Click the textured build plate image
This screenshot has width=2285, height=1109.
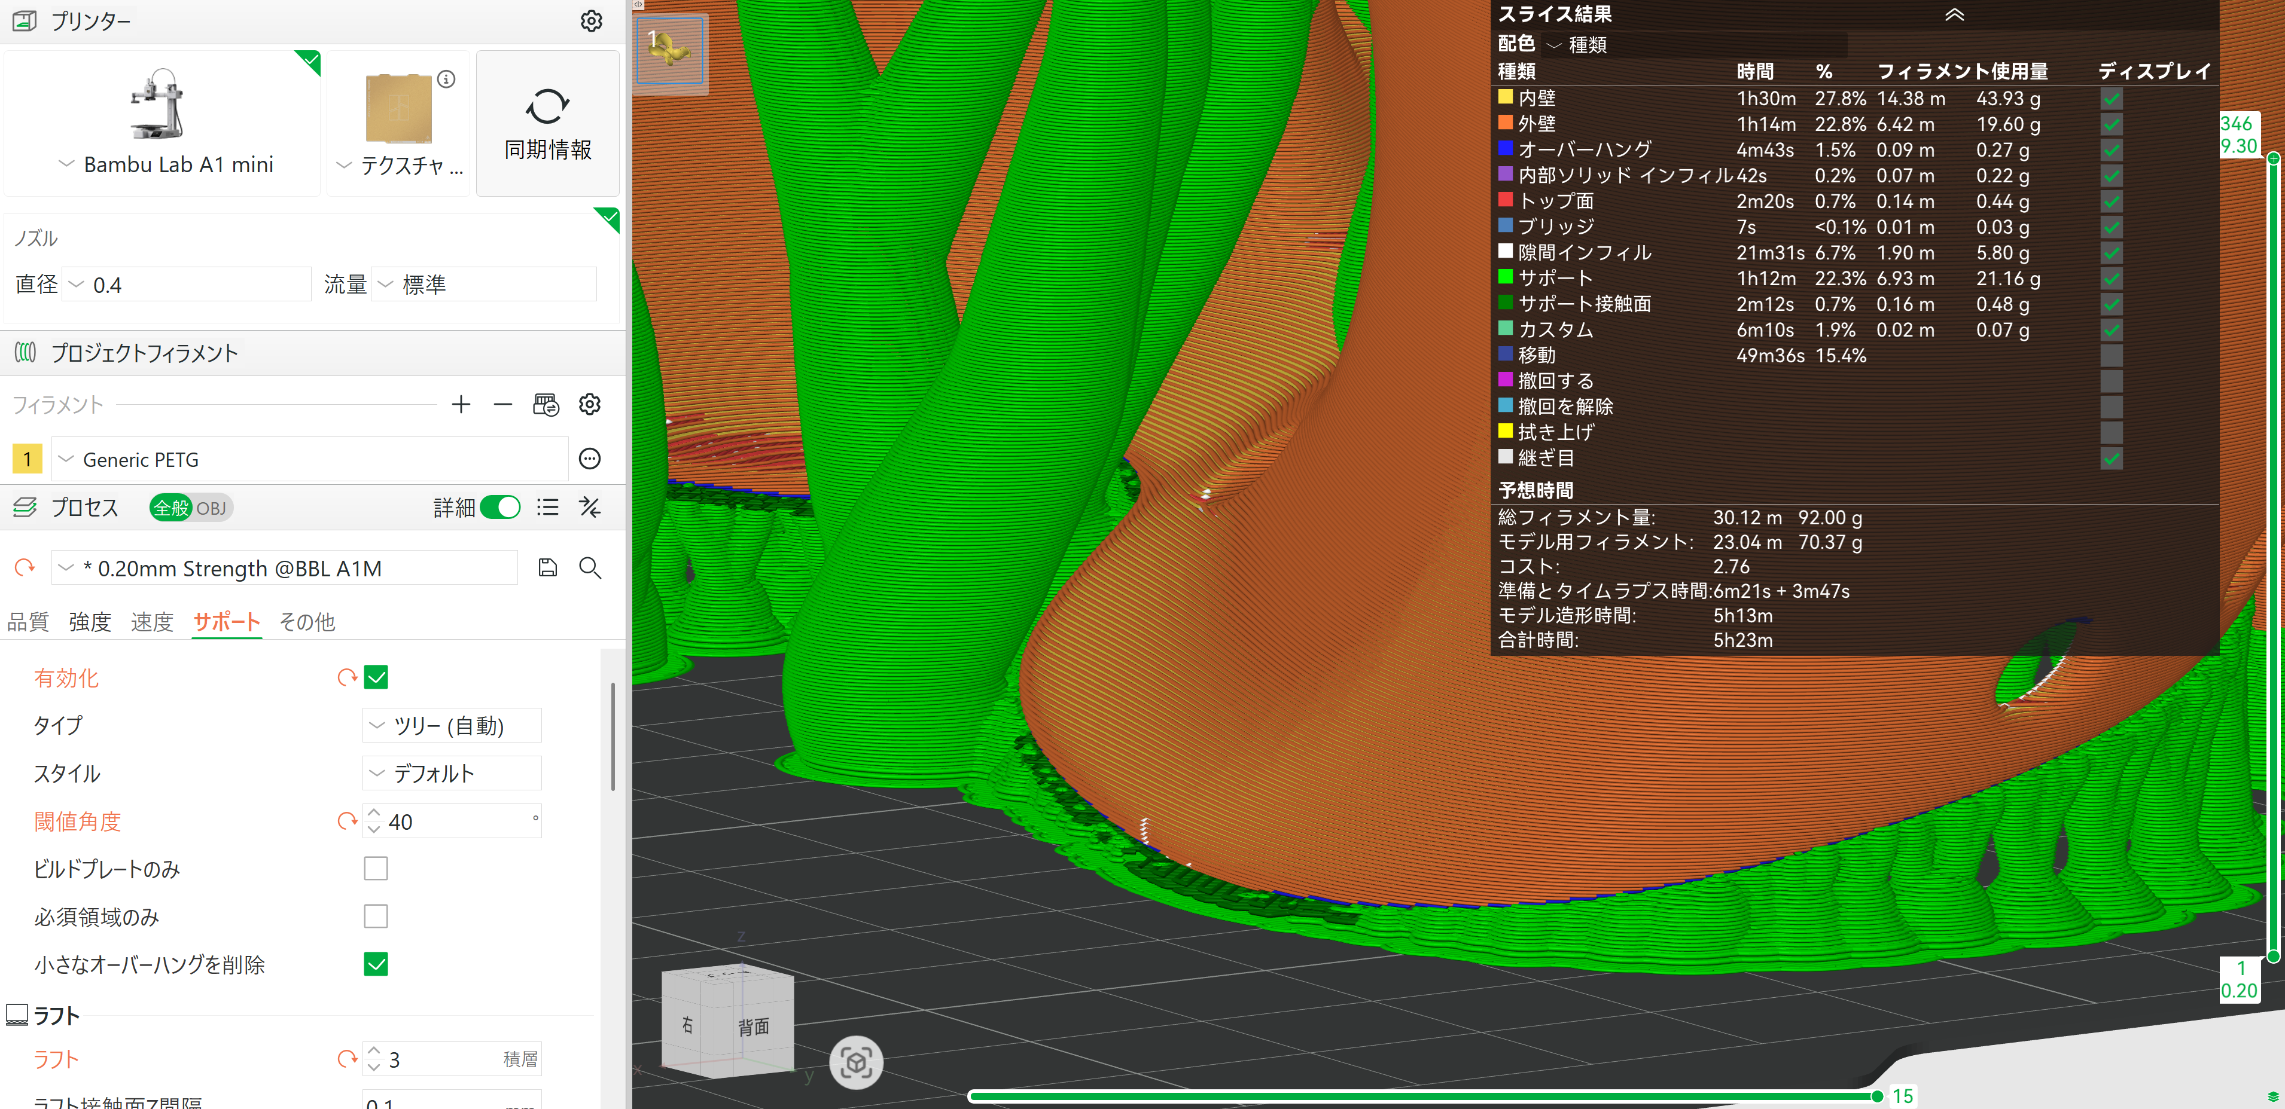click(399, 109)
